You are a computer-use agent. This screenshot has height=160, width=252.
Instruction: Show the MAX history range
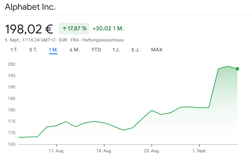point(157,50)
